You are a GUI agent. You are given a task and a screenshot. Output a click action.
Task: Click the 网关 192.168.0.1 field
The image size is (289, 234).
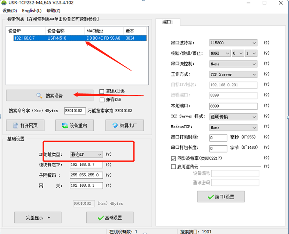pos(86,186)
